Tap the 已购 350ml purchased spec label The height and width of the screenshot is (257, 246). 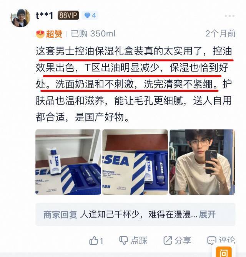tap(93, 34)
